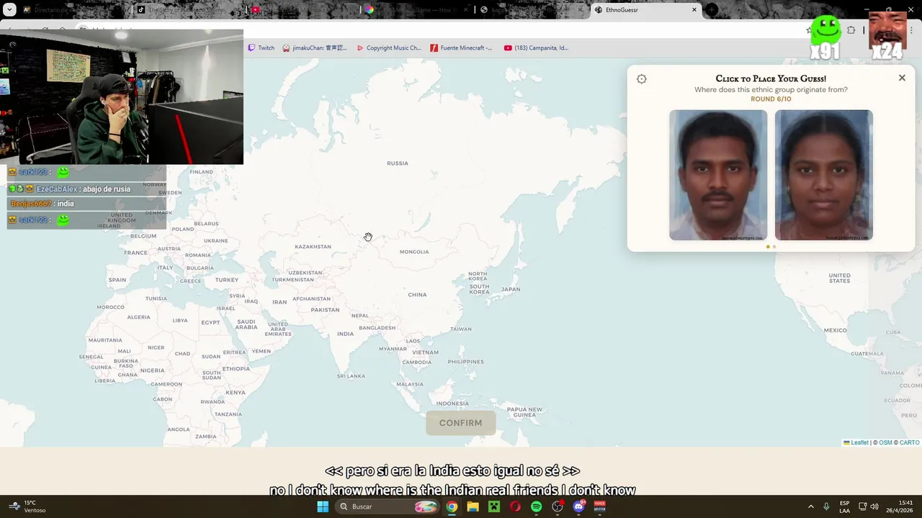Open Discord from the taskbar
The image size is (922, 518).
pyautogui.click(x=578, y=506)
